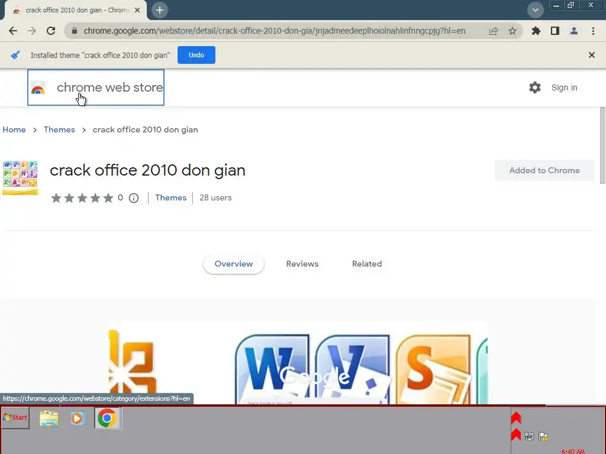Click the network icon in system tray
Screen dimensions: 606x454
[x=528, y=436]
